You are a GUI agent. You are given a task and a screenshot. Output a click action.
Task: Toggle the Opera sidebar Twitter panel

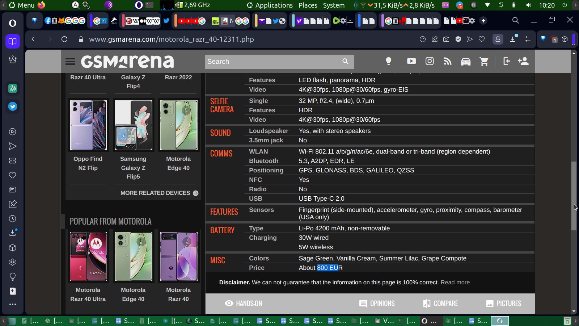[13, 106]
